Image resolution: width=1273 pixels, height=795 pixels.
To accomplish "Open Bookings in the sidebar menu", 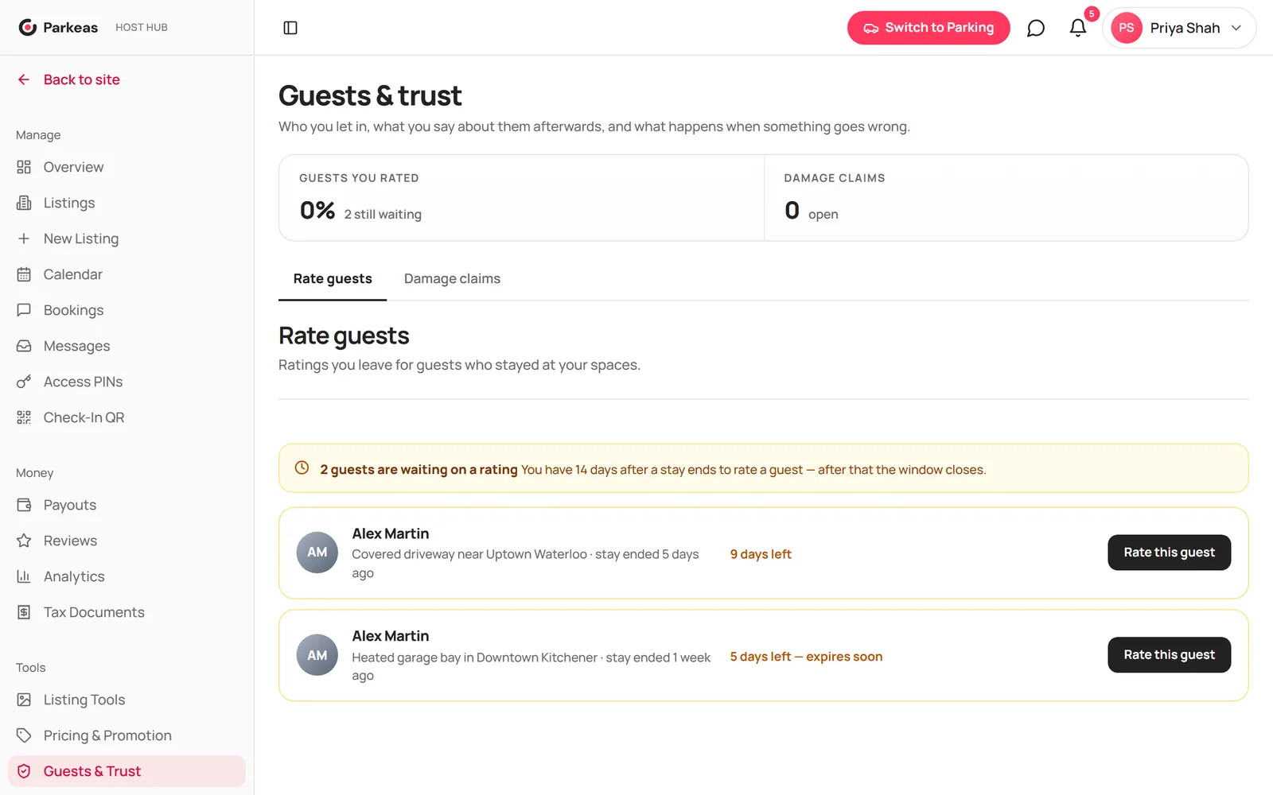I will click(127, 310).
